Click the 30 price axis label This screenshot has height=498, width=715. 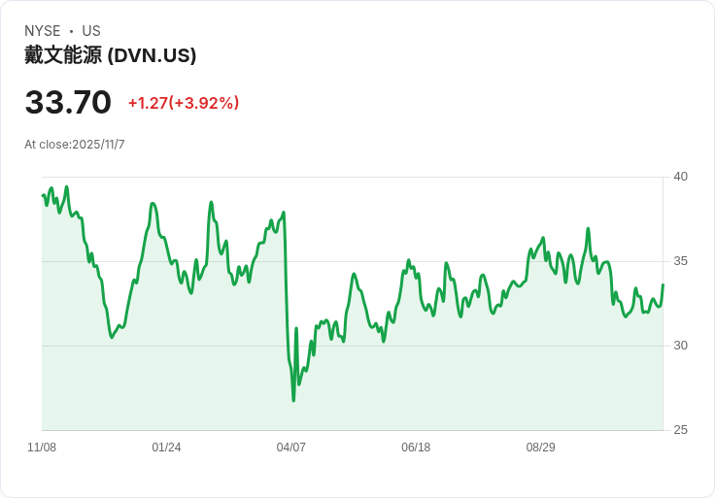(x=680, y=346)
